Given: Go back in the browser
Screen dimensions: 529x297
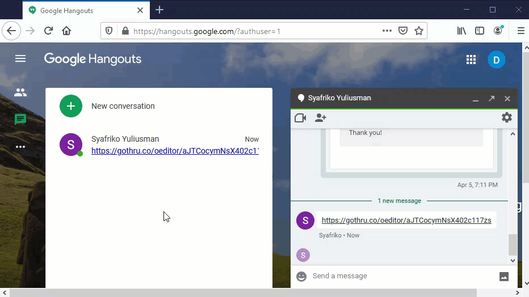Looking at the screenshot, I should 11,31.
